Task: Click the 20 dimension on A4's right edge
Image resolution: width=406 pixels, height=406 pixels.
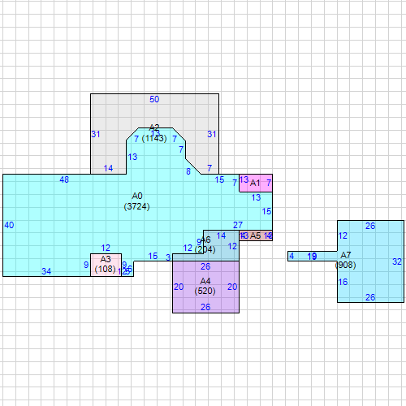Action: click(x=232, y=287)
